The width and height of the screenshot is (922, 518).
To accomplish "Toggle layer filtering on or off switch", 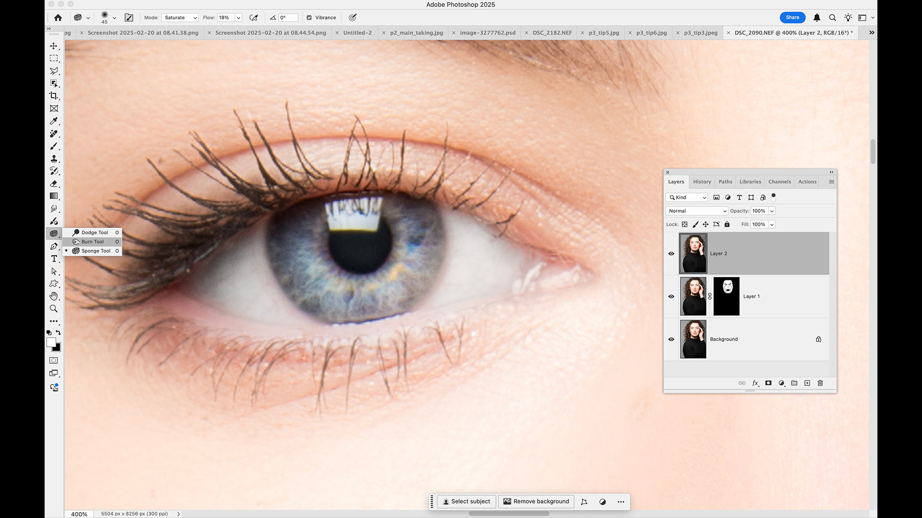I will tap(774, 197).
